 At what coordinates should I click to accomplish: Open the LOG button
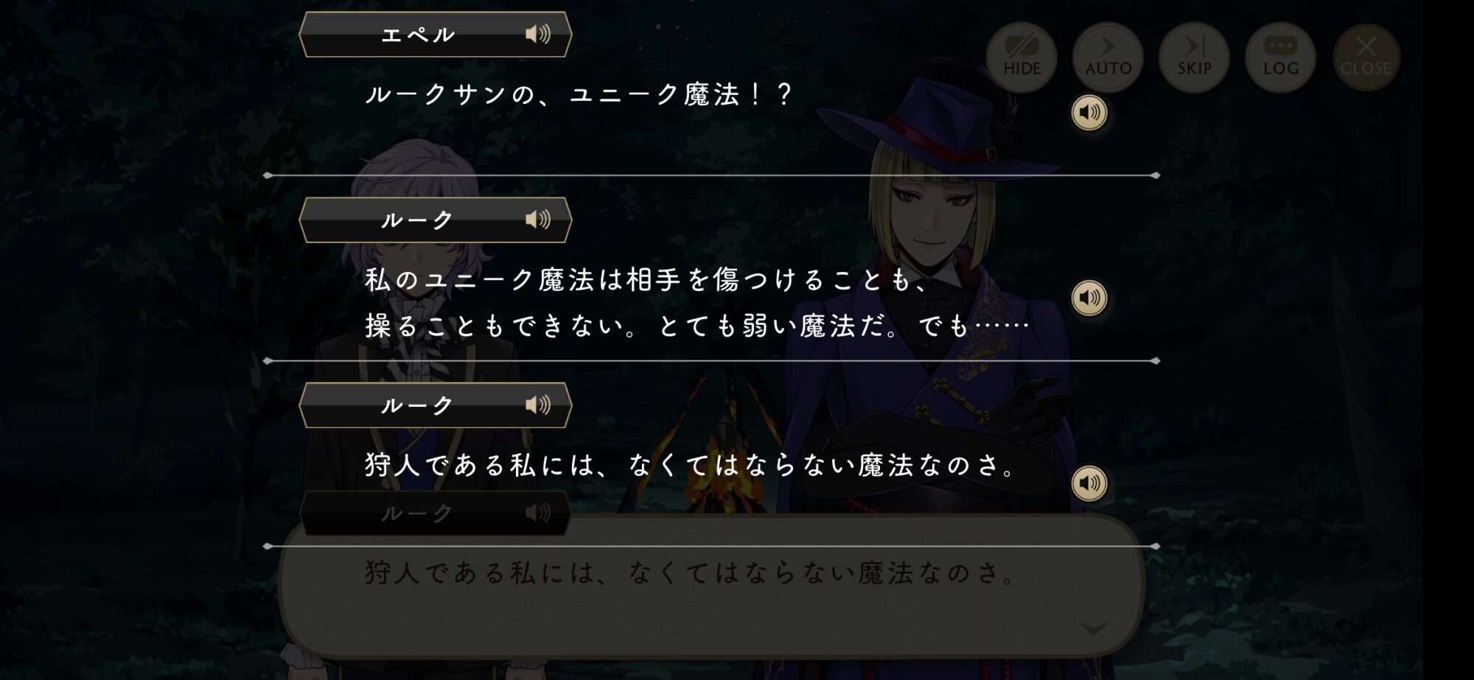click(1280, 57)
